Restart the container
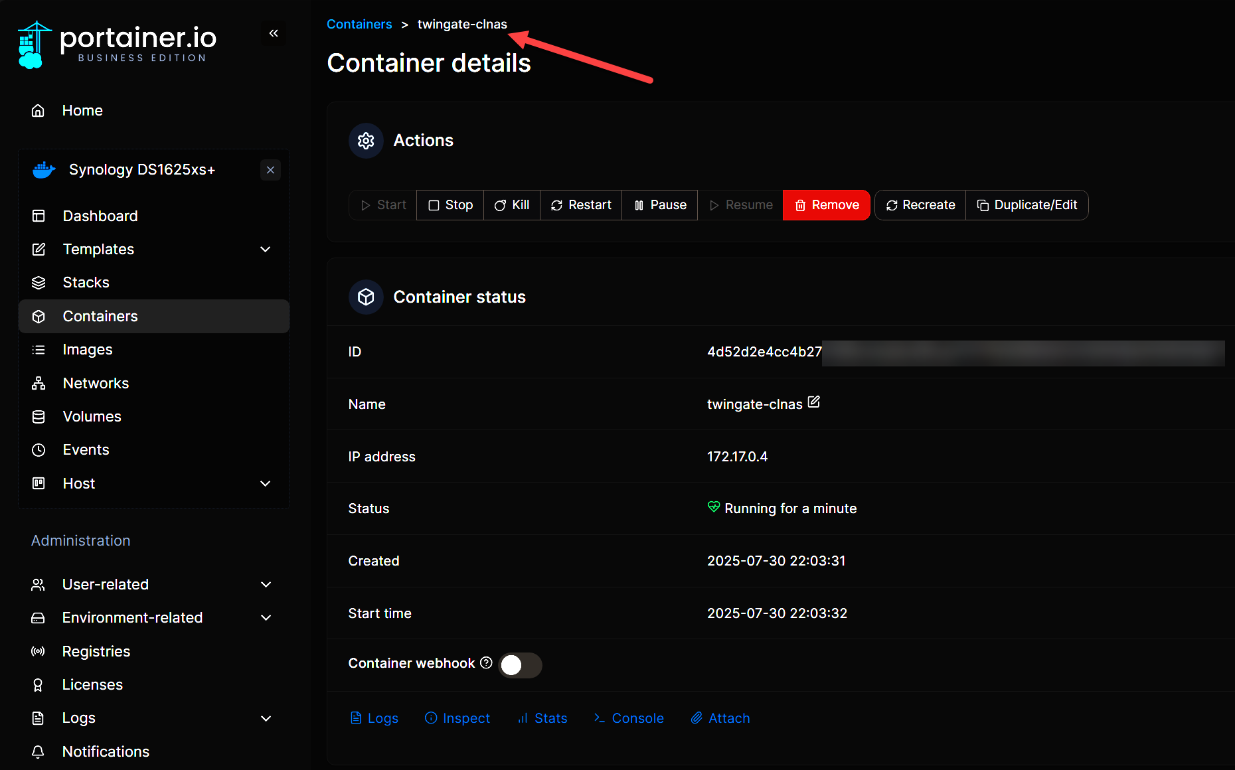Screen dimensions: 1235x770 [x=581, y=205]
